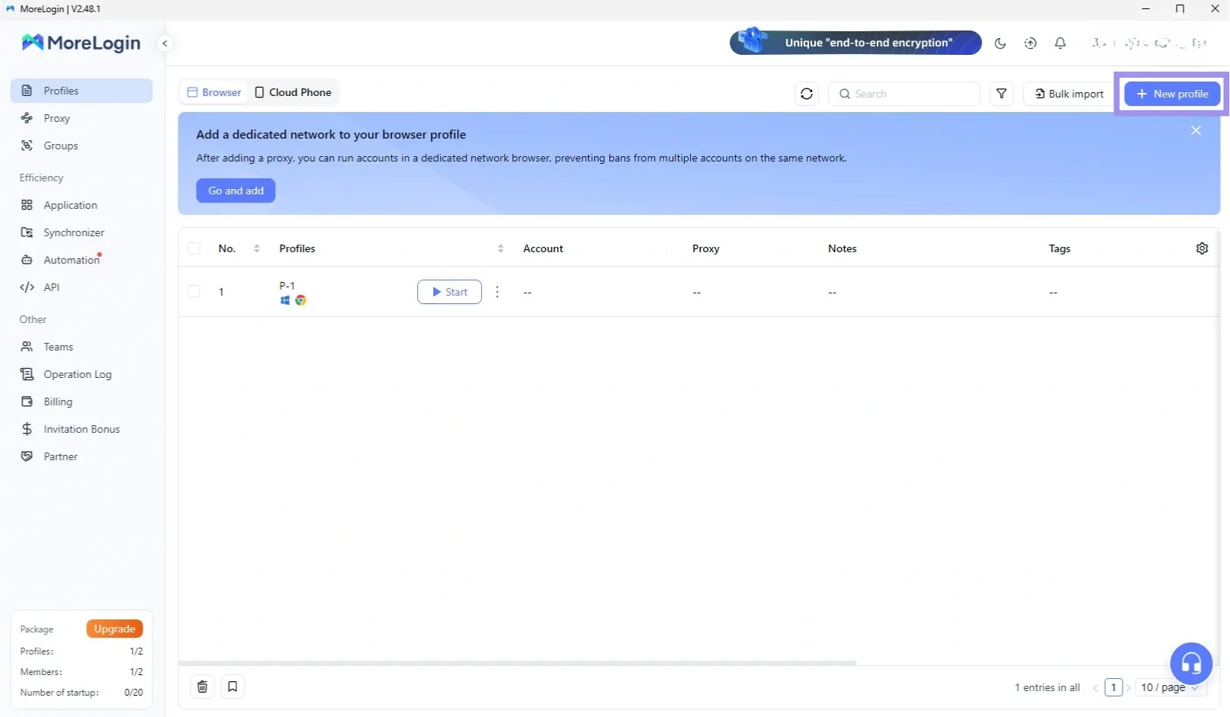This screenshot has width=1230, height=717.
Task: Sort the list by the No. column
Action: pyautogui.click(x=256, y=248)
